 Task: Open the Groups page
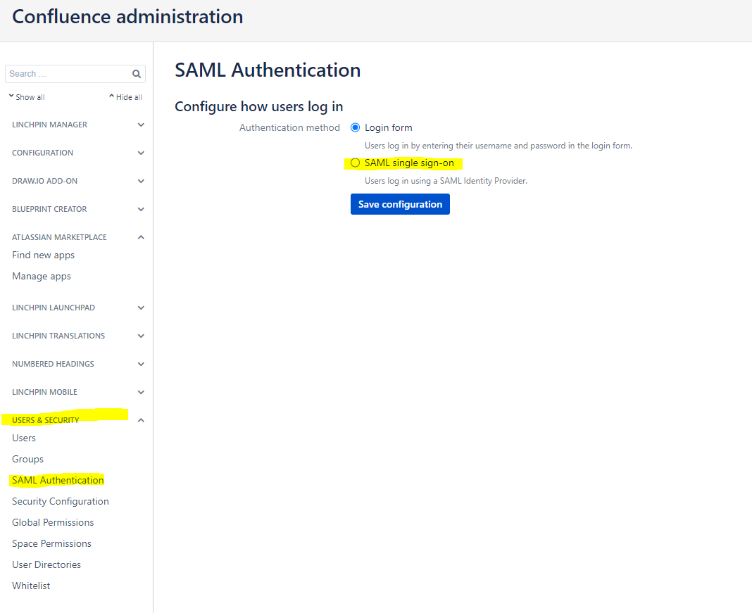pyautogui.click(x=27, y=459)
